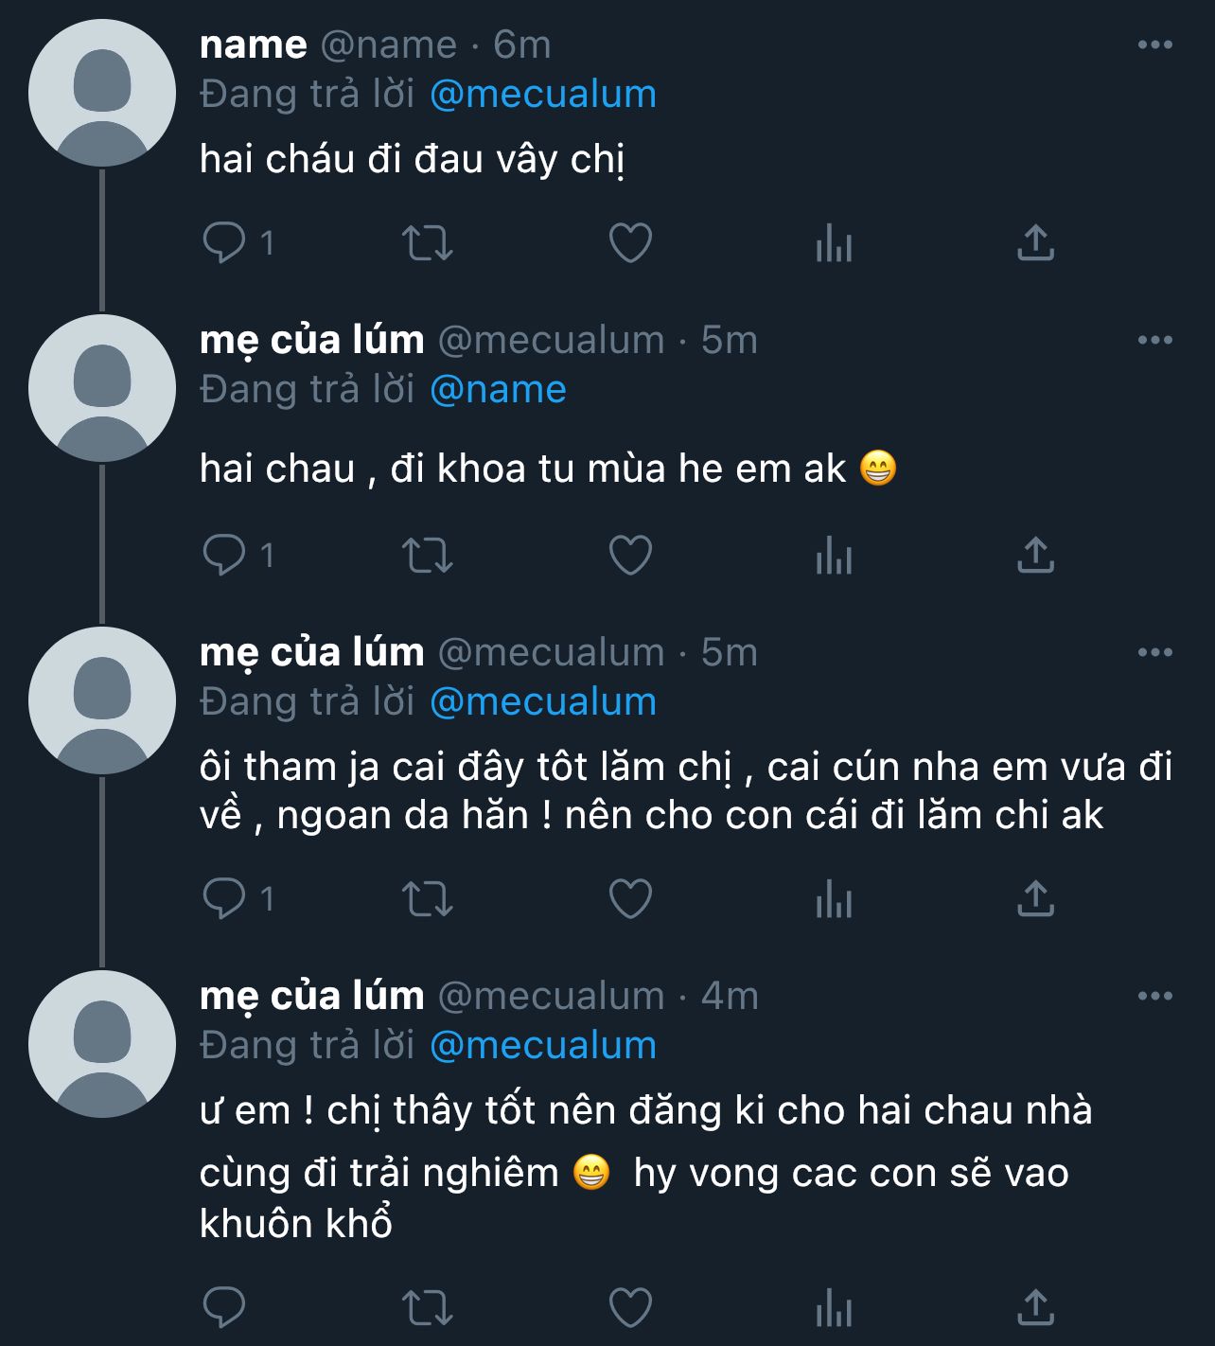The image size is (1215, 1346).
Task: Like the 'hai chau, đi khoa tu' tweet
Action: (x=630, y=555)
